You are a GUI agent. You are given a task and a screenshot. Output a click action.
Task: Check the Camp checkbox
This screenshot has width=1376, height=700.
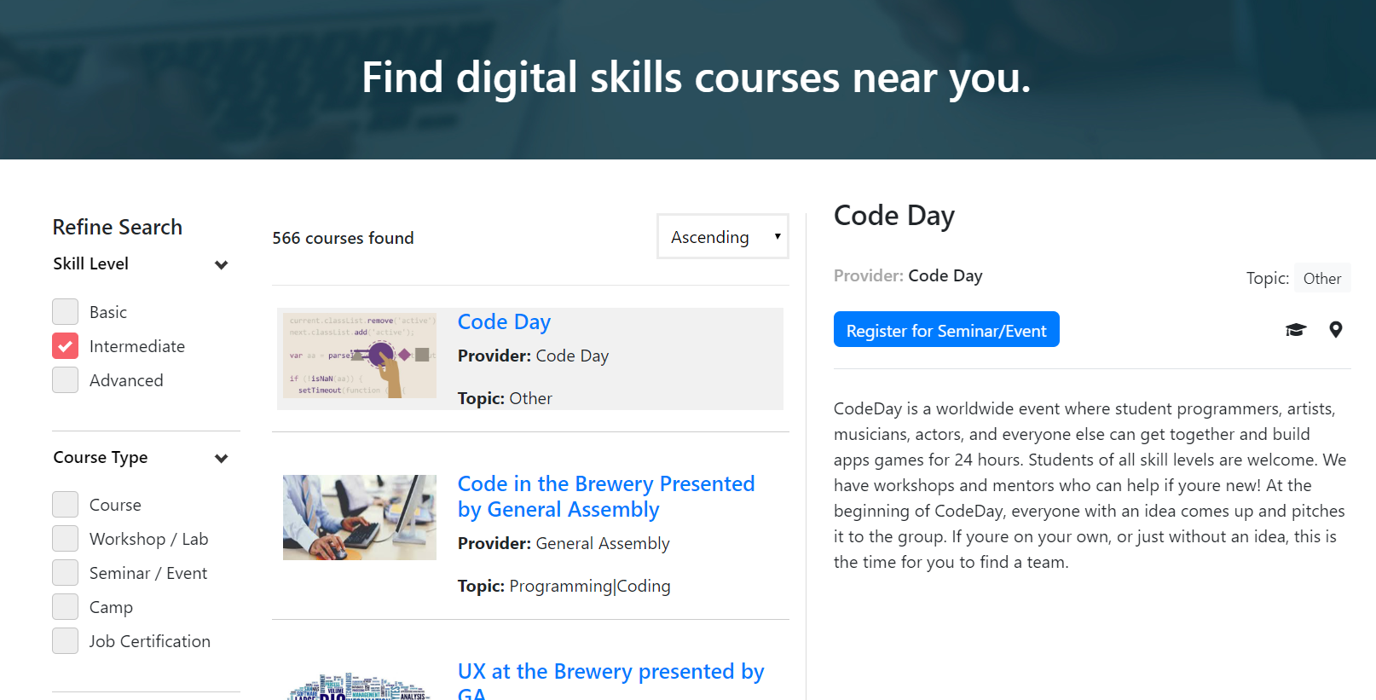pyautogui.click(x=66, y=607)
